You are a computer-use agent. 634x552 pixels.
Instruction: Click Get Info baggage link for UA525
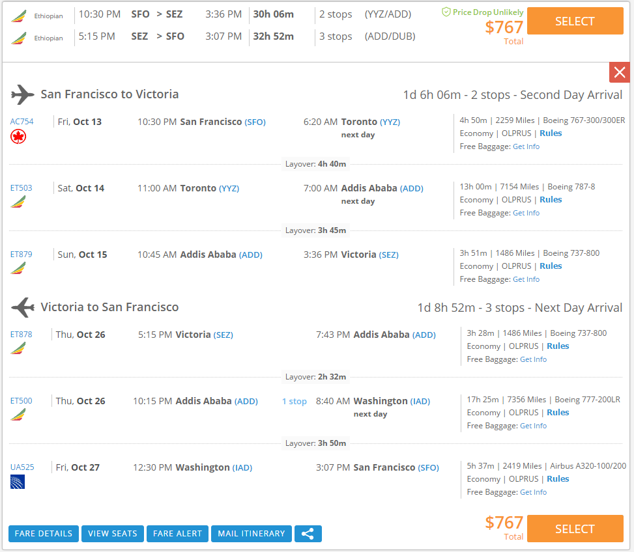click(x=533, y=492)
